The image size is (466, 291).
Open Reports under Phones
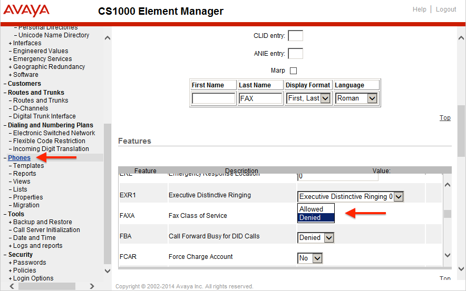point(25,174)
